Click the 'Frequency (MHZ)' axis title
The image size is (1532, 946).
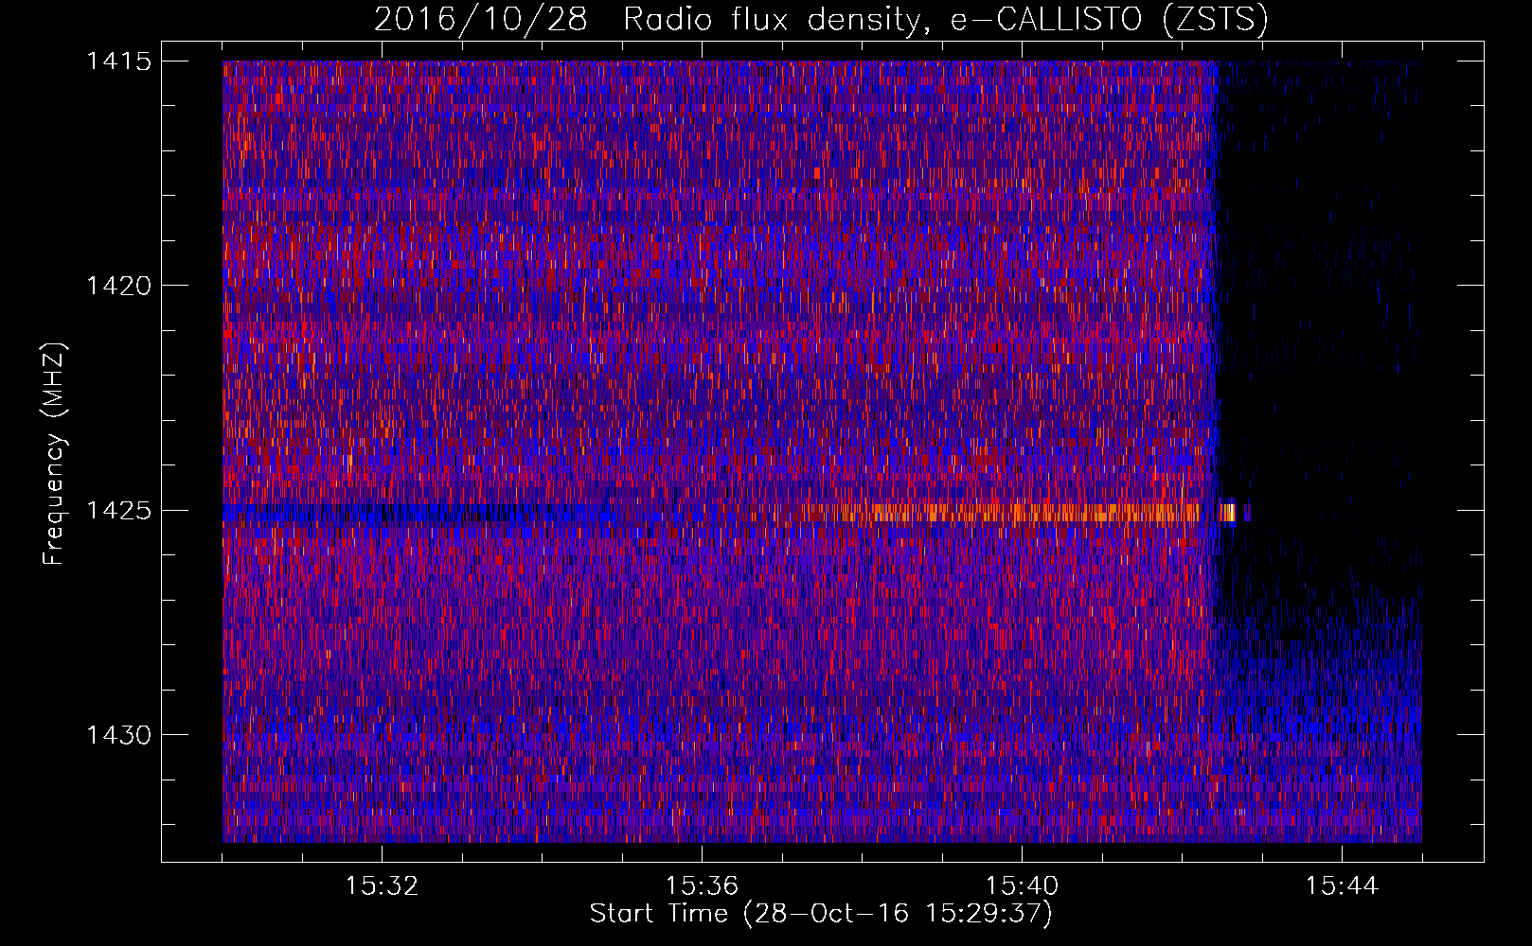pyautogui.click(x=56, y=454)
